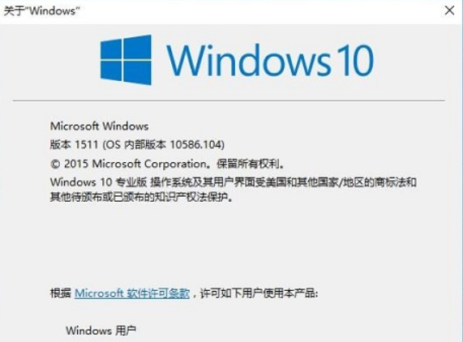Click the Windows wordmark in the banner
This screenshot has height=342, width=463.
[x=248, y=60]
